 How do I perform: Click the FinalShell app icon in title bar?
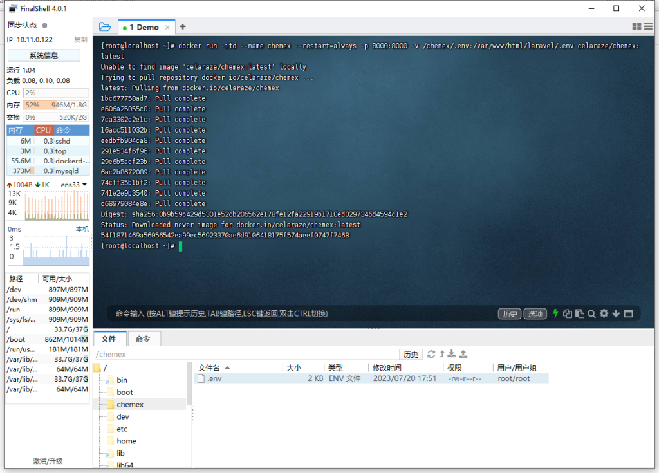pyautogui.click(x=13, y=8)
